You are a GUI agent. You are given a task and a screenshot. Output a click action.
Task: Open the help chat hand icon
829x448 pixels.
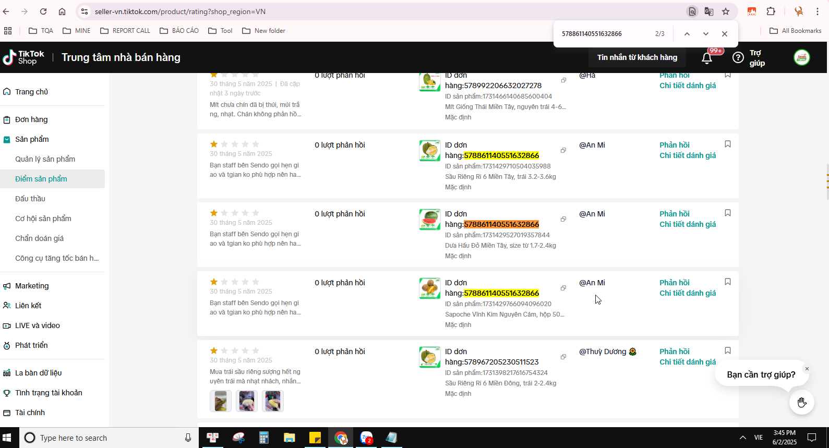pyautogui.click(x=802, y=402)
